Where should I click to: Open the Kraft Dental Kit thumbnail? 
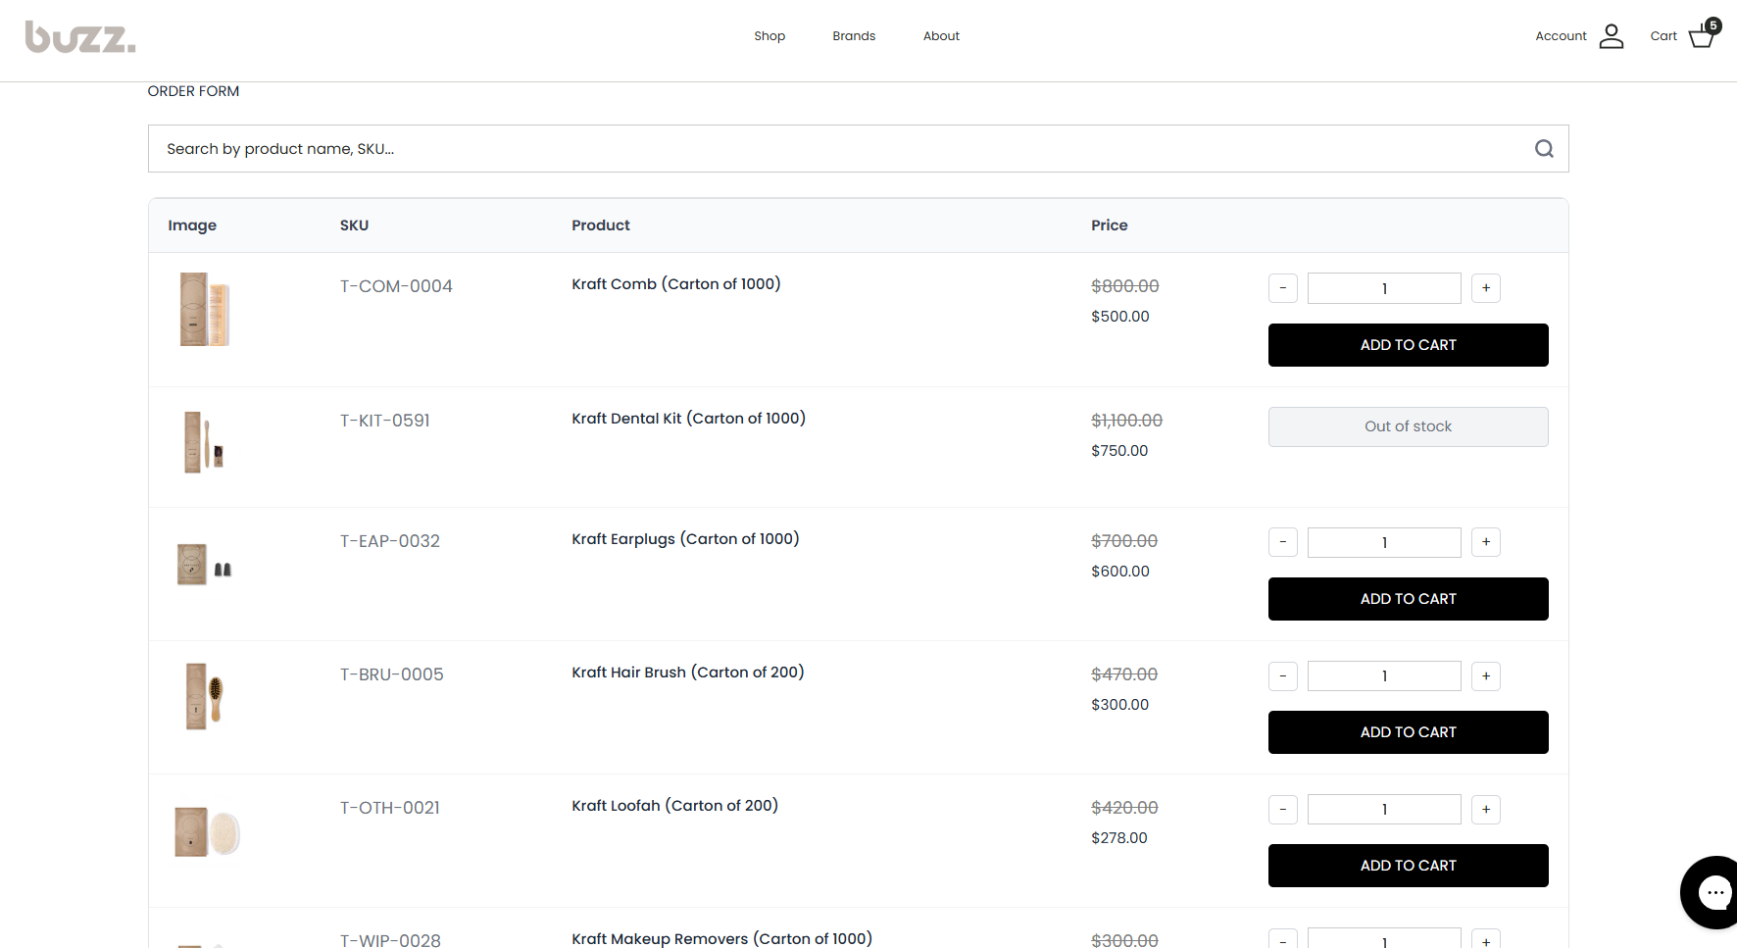click(x=204, y=442)
